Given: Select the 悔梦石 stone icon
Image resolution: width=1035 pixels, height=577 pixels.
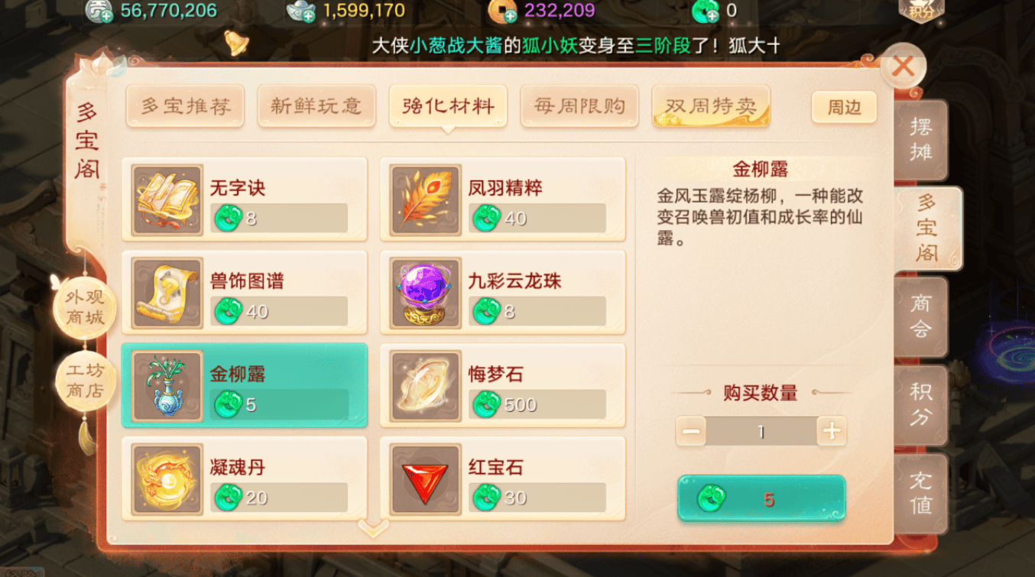Looking at the screenshot, I should tap(426, 386).
